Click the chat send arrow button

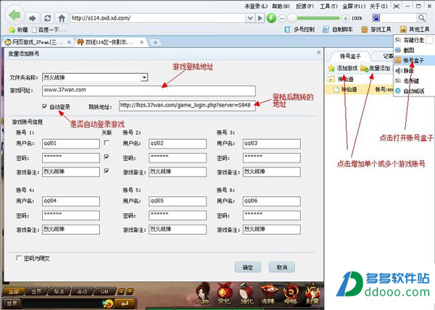pyautogui.click(x=125, y=303)
